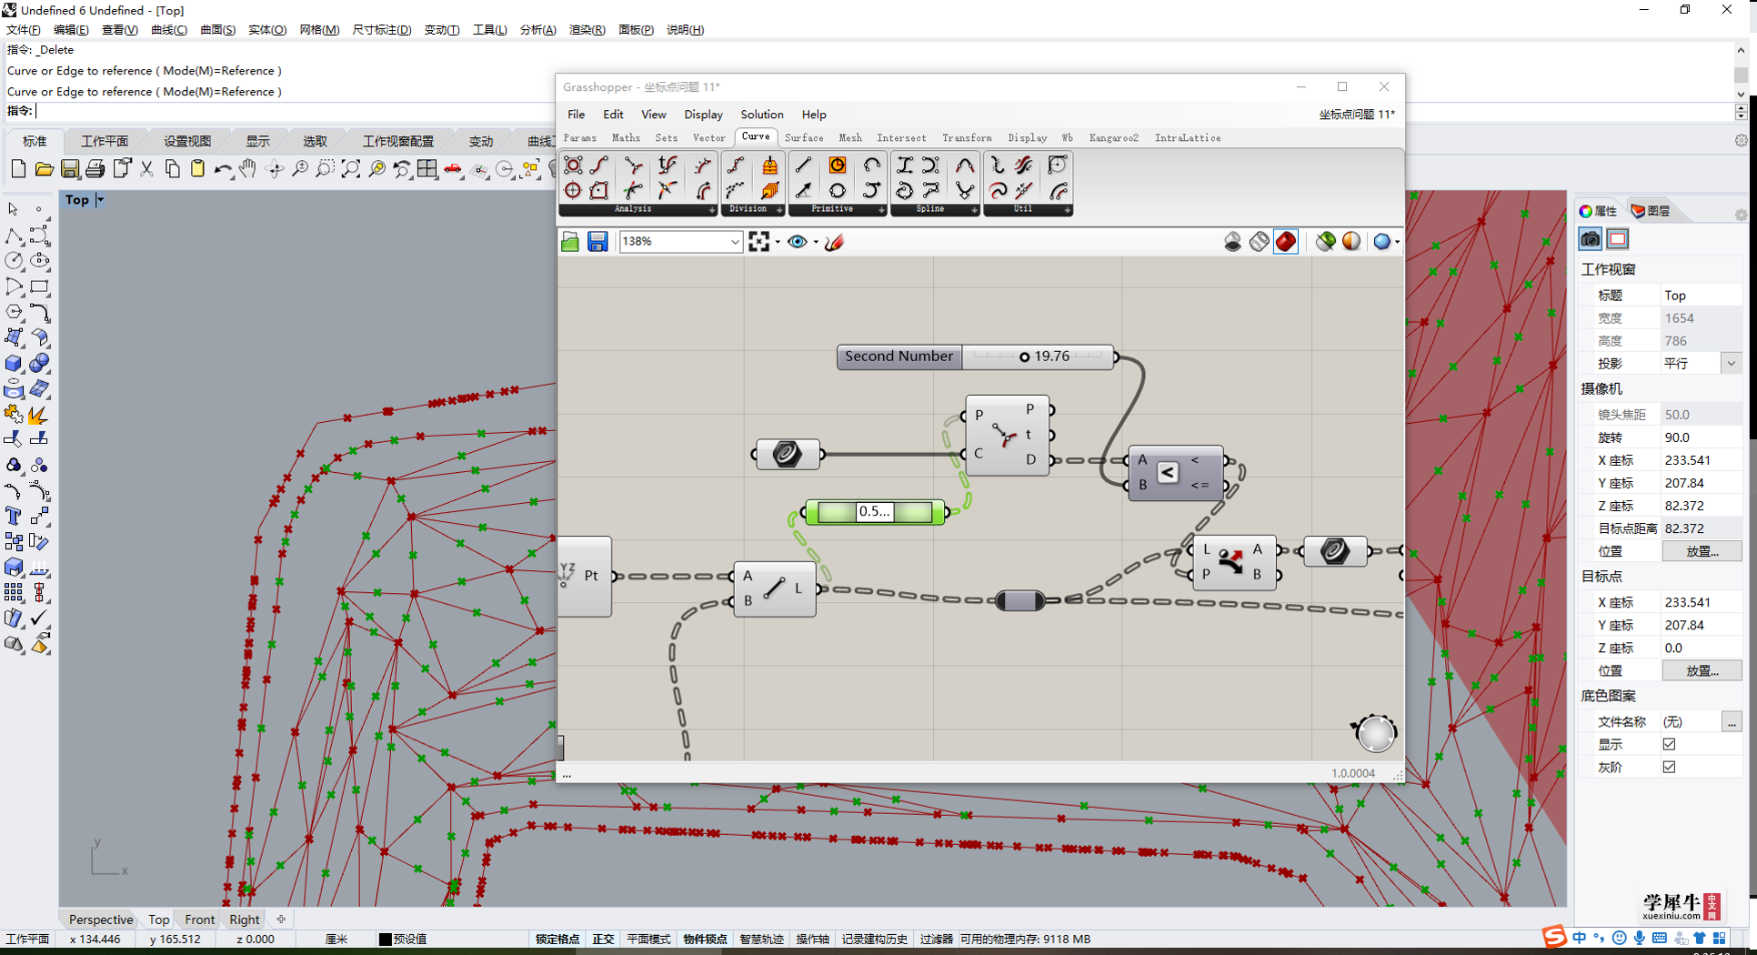Expand the Spline group panel
Screen dimensions: 1757x955
974,210
